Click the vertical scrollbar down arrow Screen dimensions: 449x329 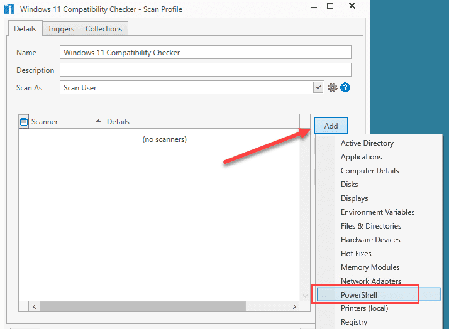coord(305,296)
